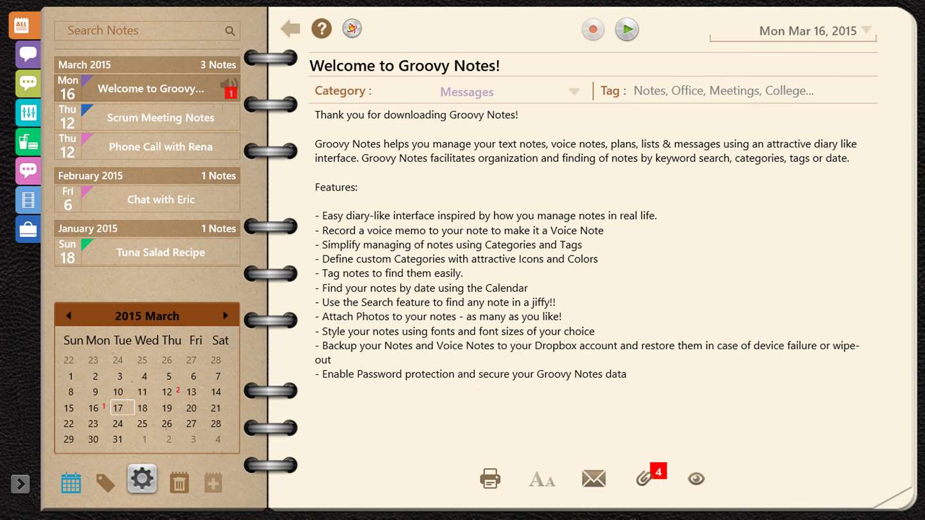Select day 8 in the calendar
Viewport: 925px width, 520px height.
click(71, 392)
